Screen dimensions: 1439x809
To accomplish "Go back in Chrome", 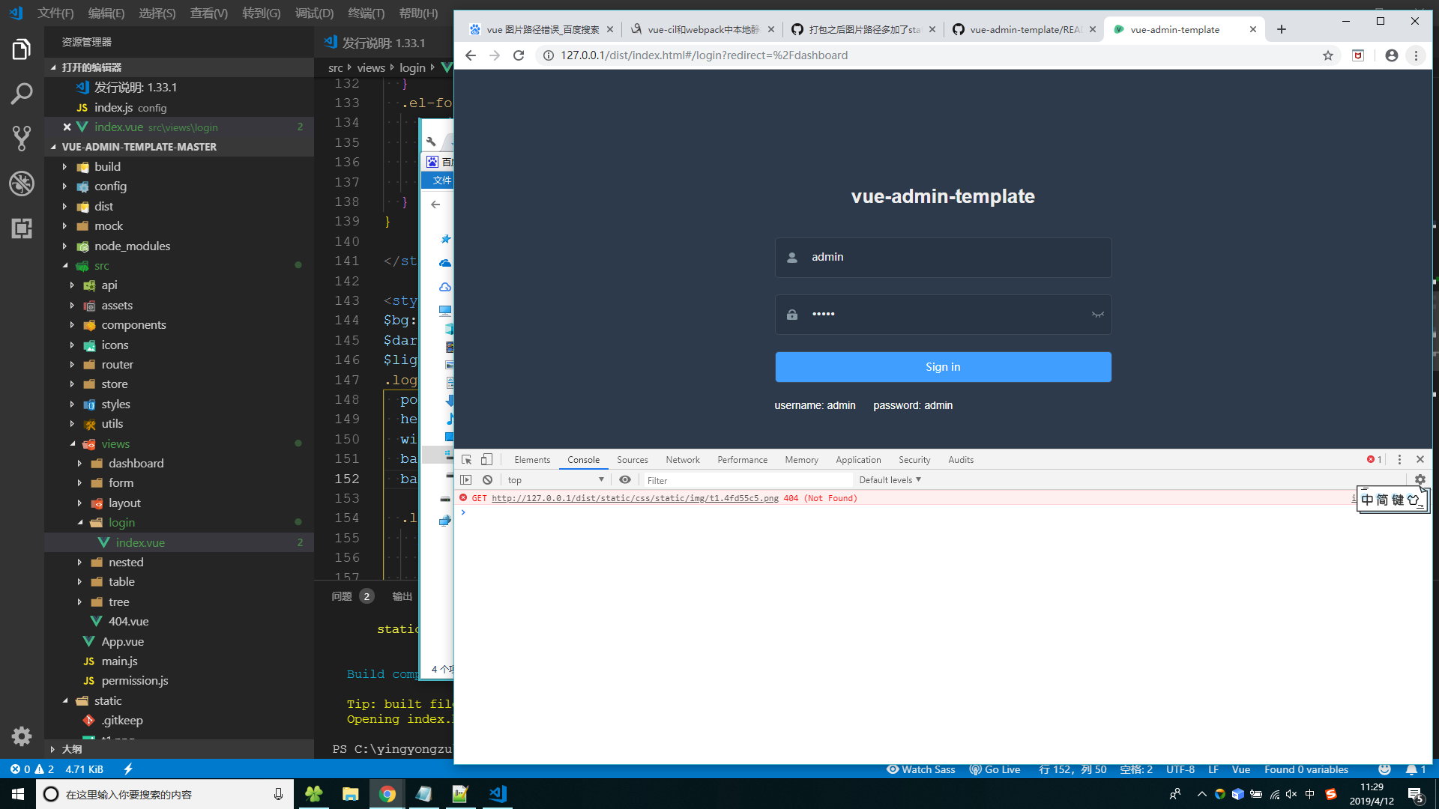I will pos(471,55).
